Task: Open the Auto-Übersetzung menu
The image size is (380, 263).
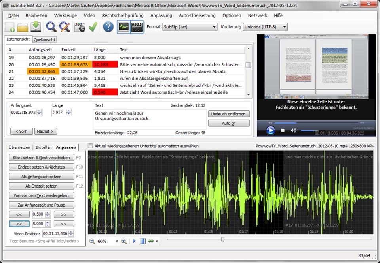Action: pos(197,15)
